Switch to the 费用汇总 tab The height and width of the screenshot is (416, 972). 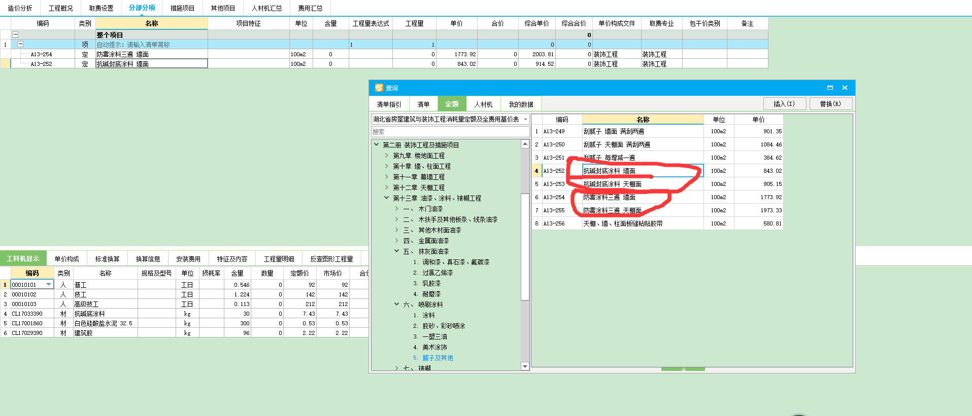point(310,8)
